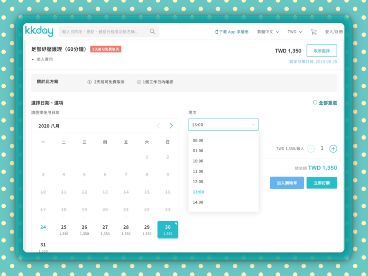This screenshot has width=368, height=276.
Task: Increase quantity with plus button
Action: pos(333,149)
